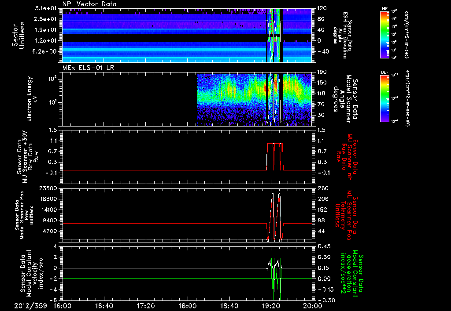Click the 'NF' label above the color bar
This screenshot has width=451, height=311.
tap(384, 9)
